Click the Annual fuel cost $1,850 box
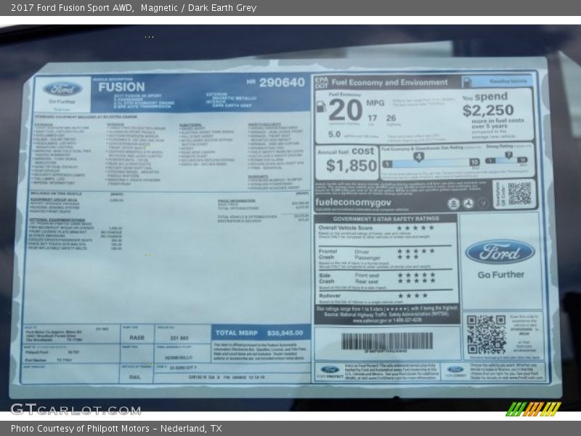Screen dimensions: 581x436 [x=346, y=161]
